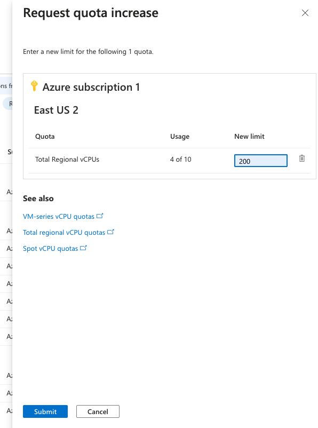Screen dimensions: 318x428
Task: Click the East US 2 region heading
Action: 56,110
